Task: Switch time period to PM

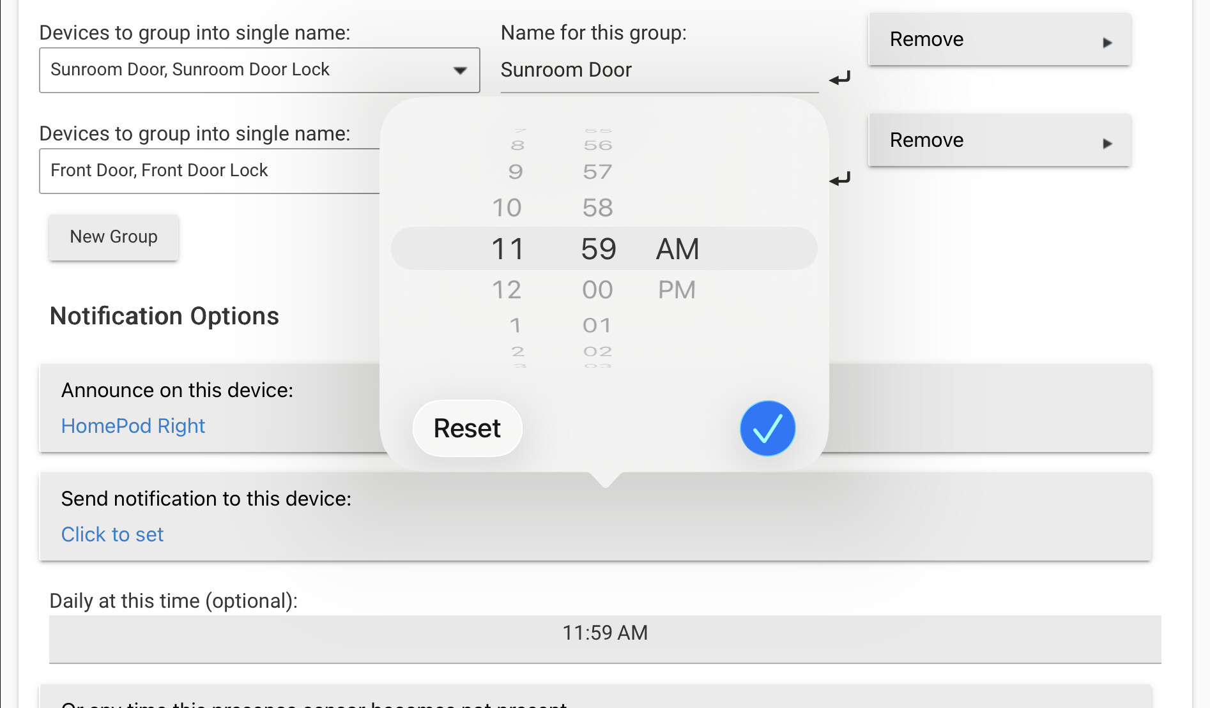Action: 677,290
